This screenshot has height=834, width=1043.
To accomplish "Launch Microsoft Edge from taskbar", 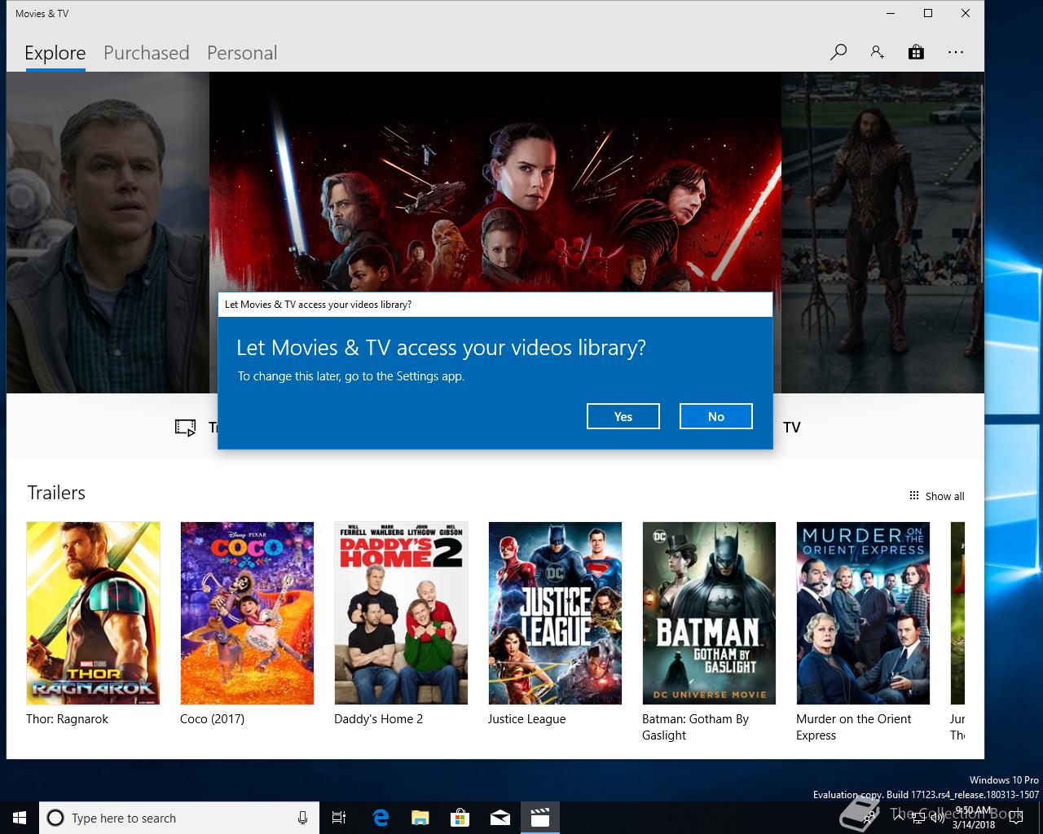I will pyautogui.click(x=380, y=818).
